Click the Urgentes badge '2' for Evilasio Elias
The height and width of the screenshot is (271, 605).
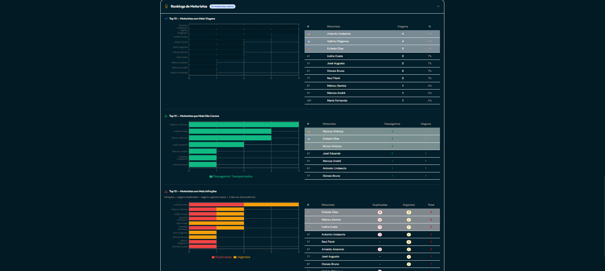point(409,212)
